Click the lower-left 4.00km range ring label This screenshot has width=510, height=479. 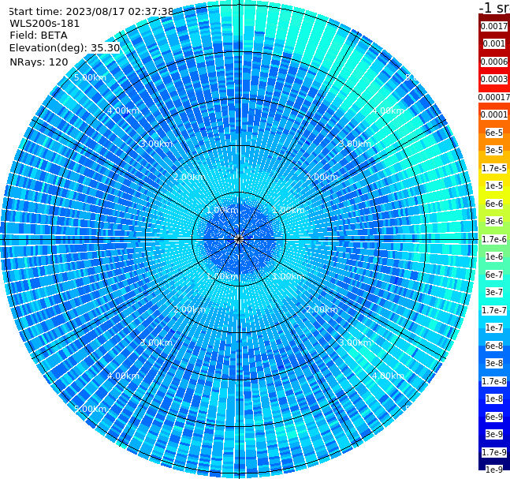pos(123,376)
